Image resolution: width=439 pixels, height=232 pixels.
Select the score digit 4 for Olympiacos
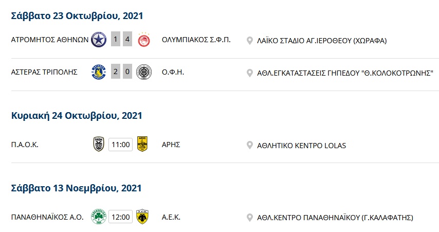[x=127, y=39]
